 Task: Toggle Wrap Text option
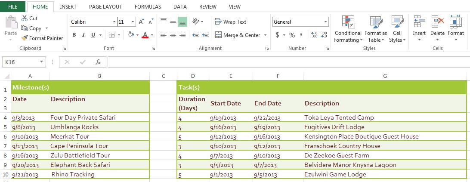point(231,22)
